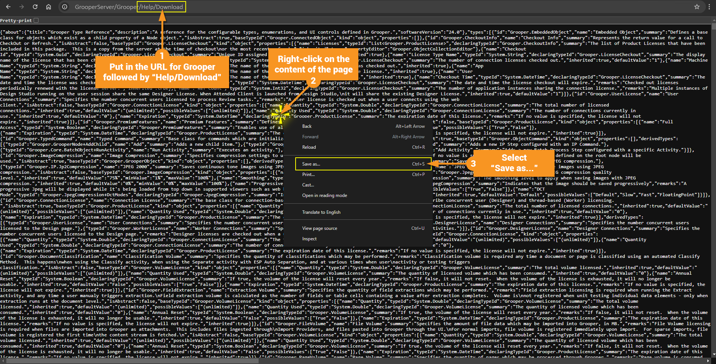Choose "Print..." from the context menu
This screenshot has width=716, height=364.
click(x=308, y=175)
